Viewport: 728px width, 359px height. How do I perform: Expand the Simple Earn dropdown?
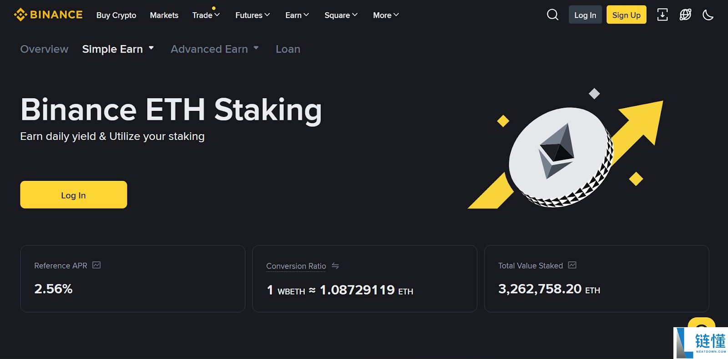(118, 49)
